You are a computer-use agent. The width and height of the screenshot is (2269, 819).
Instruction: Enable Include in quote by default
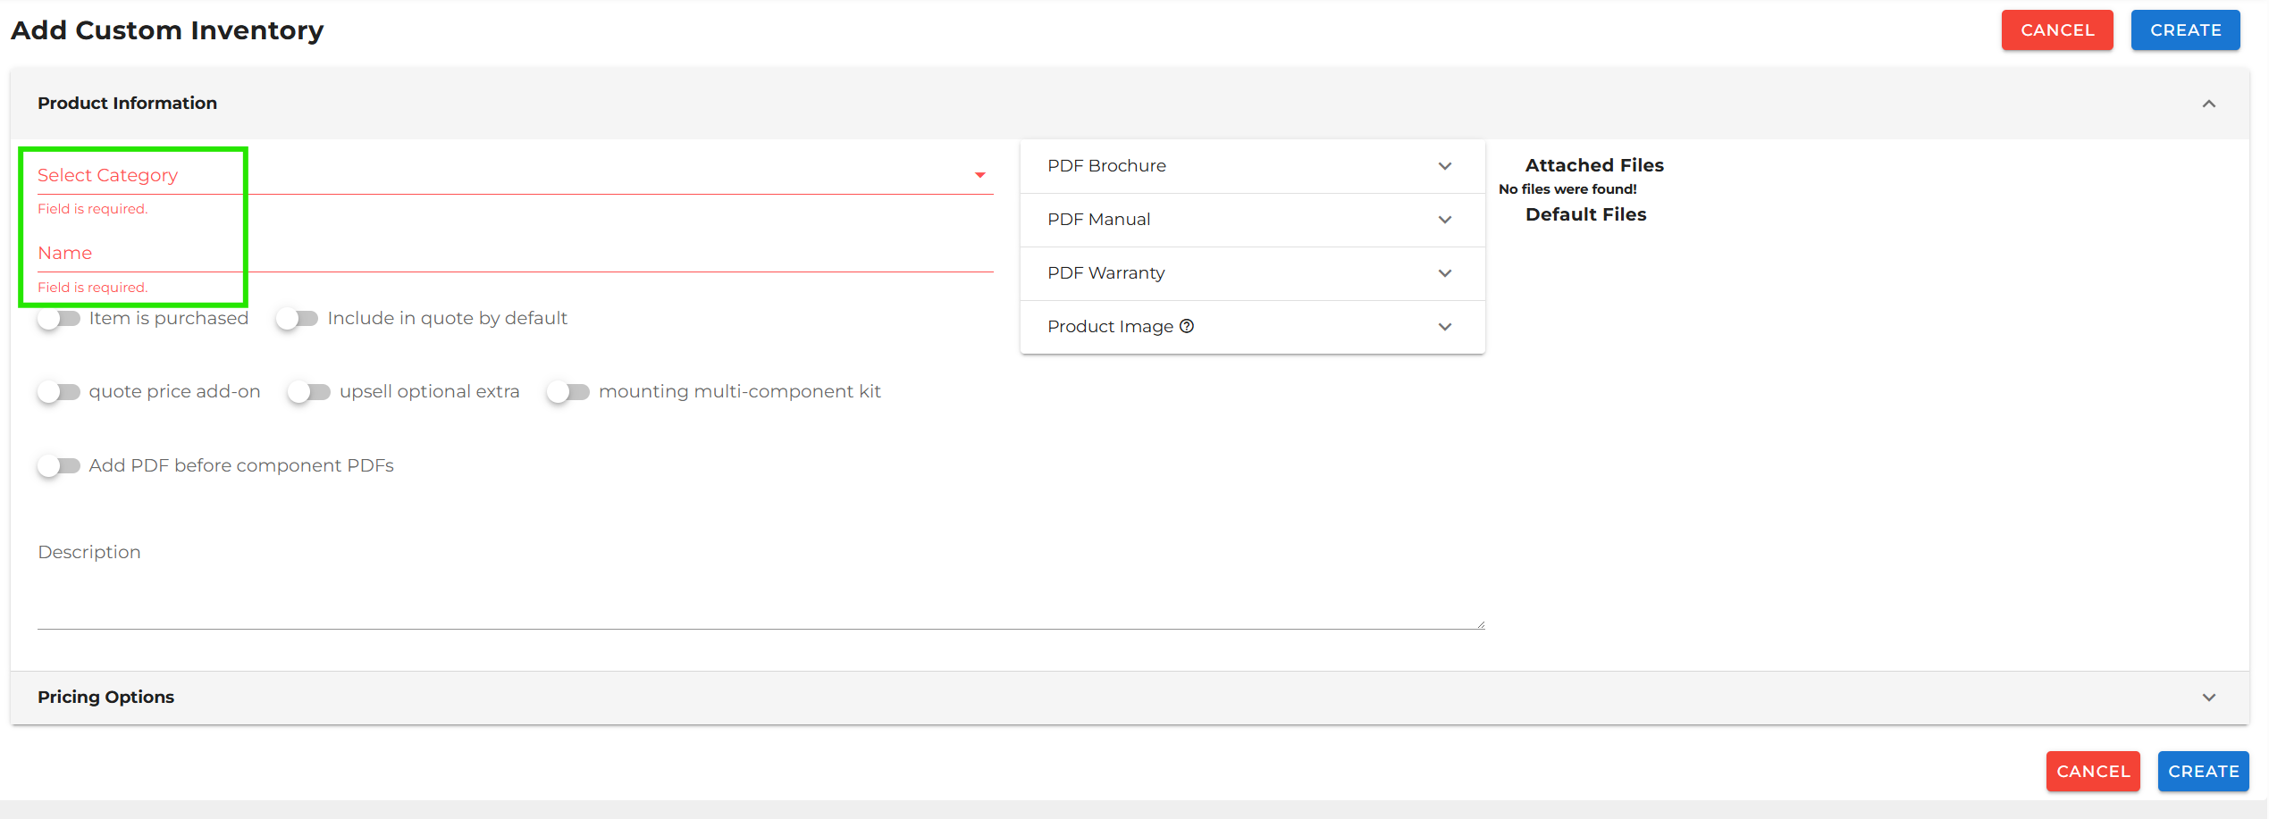[x=298, y=319]
